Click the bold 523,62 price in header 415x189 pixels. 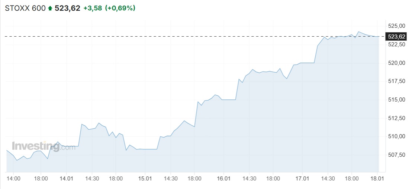pyautogui.click(x=67, y=8)
